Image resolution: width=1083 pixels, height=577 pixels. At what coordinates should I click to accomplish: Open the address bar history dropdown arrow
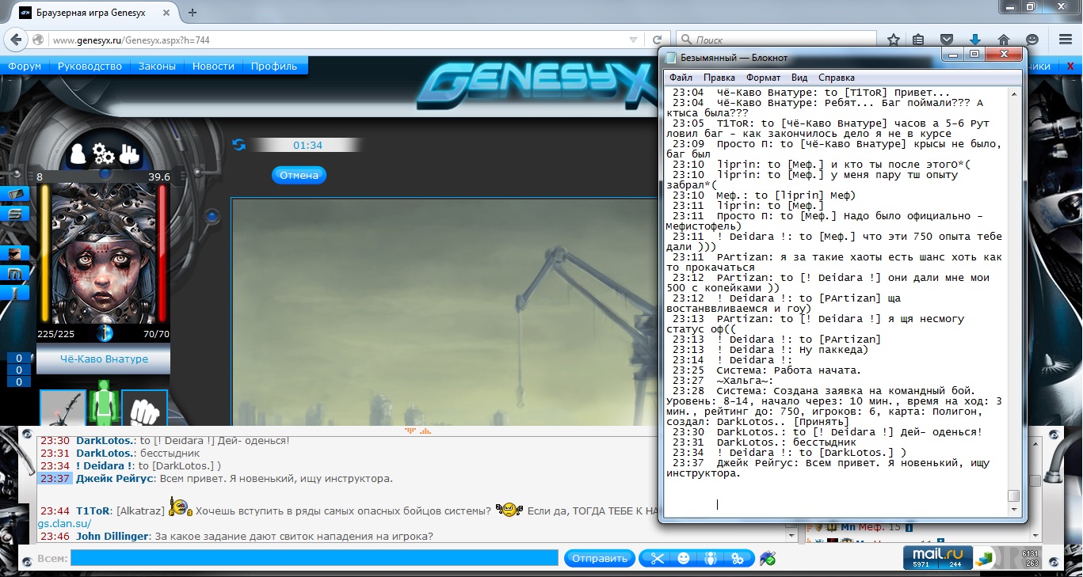pyautogui.click(x=632, y=40)
